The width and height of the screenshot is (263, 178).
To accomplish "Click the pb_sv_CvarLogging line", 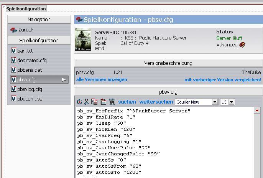I will tap(109, 142).
